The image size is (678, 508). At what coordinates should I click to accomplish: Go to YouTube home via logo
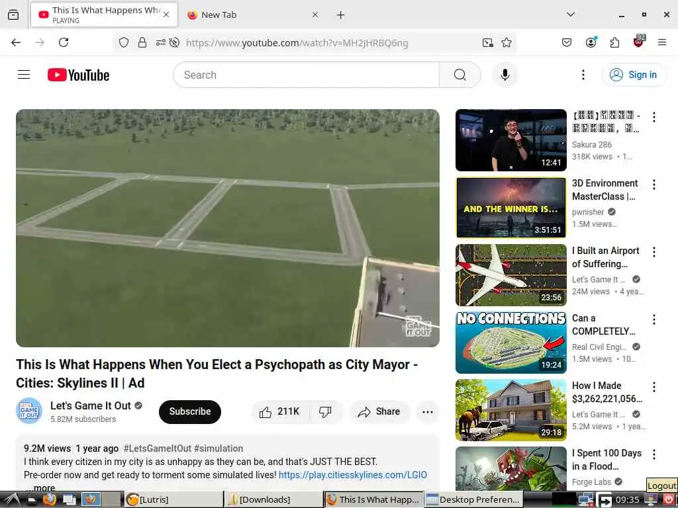pyautogui.click(x=78, y=75)
